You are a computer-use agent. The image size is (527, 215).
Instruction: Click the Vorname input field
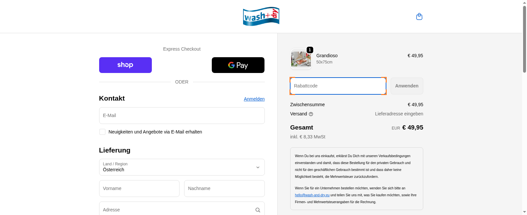coord(139,188)
